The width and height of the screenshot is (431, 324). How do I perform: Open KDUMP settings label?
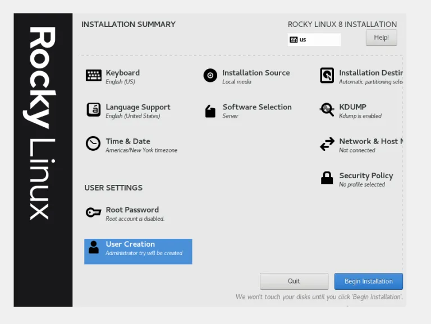[352, 107]
